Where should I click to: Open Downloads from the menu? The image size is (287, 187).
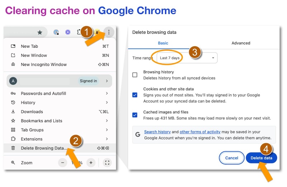point(60,112)
